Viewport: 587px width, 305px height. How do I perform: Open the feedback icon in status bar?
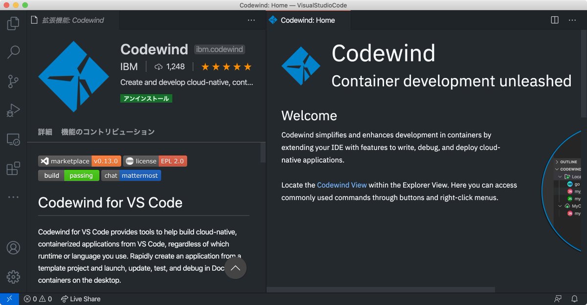(558, 299)
